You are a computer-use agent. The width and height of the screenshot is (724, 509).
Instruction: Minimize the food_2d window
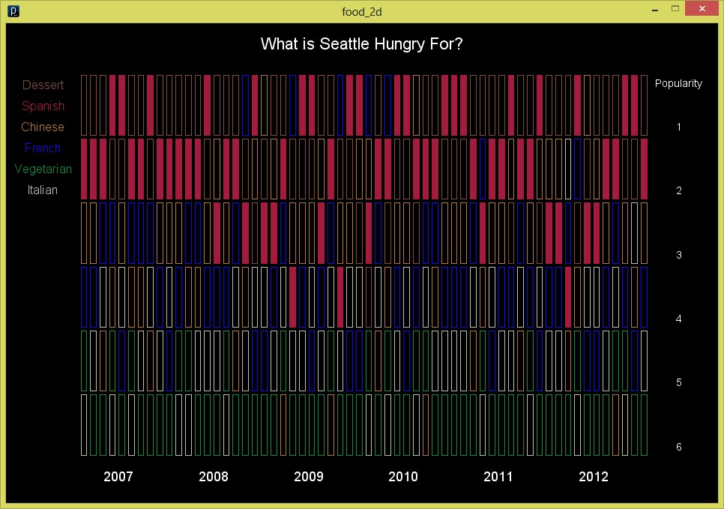tap(655, 10)
